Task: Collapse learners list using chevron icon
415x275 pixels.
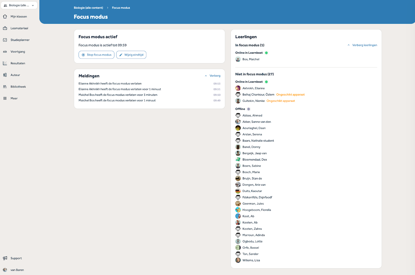Action: pyautogui.click(x=349, y=45)
